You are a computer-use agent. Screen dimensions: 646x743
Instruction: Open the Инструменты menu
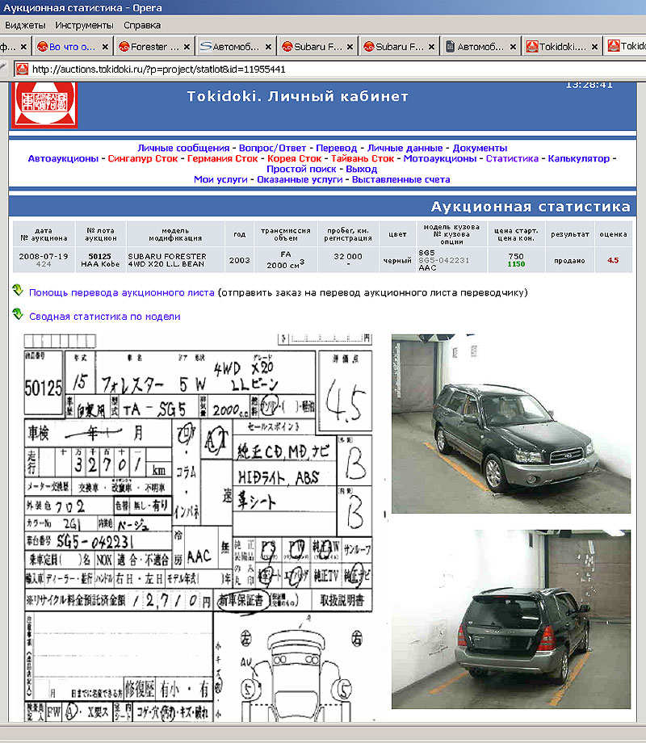click(x=84, y=25)
